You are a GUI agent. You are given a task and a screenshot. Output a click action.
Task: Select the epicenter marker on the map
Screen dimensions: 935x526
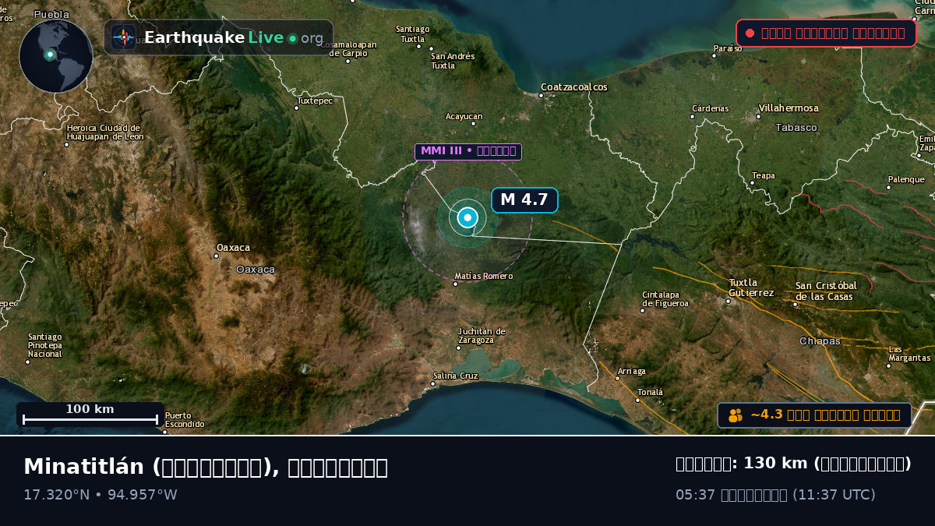pyautogui.click(x=467, y=218)
